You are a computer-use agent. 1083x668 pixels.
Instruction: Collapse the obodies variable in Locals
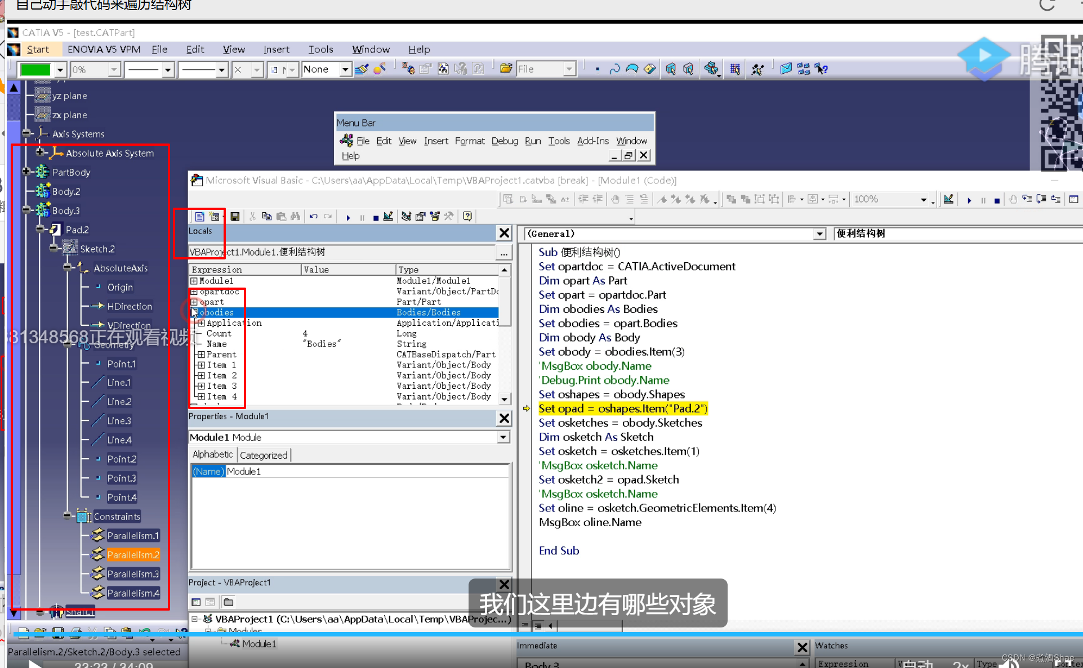(194, 312)
